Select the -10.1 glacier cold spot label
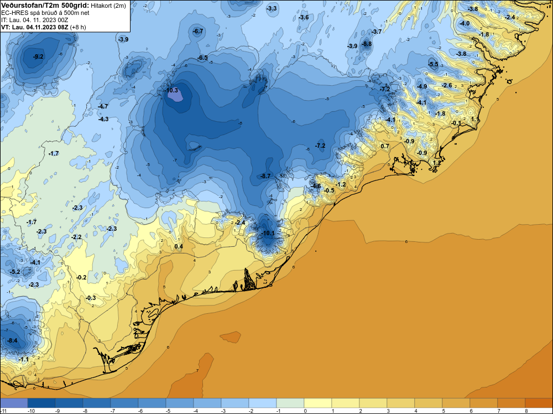553x414 pixels. pyautogui.click(x=268, y=233)
